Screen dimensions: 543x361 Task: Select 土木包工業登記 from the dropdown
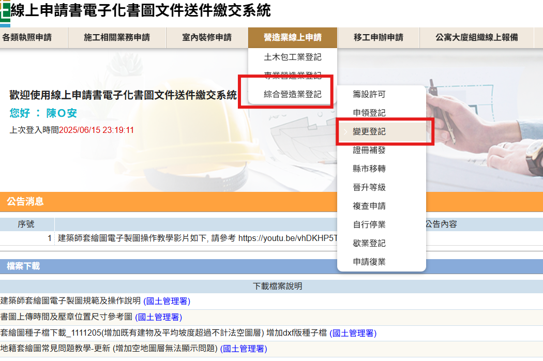[x=292, y=57]
